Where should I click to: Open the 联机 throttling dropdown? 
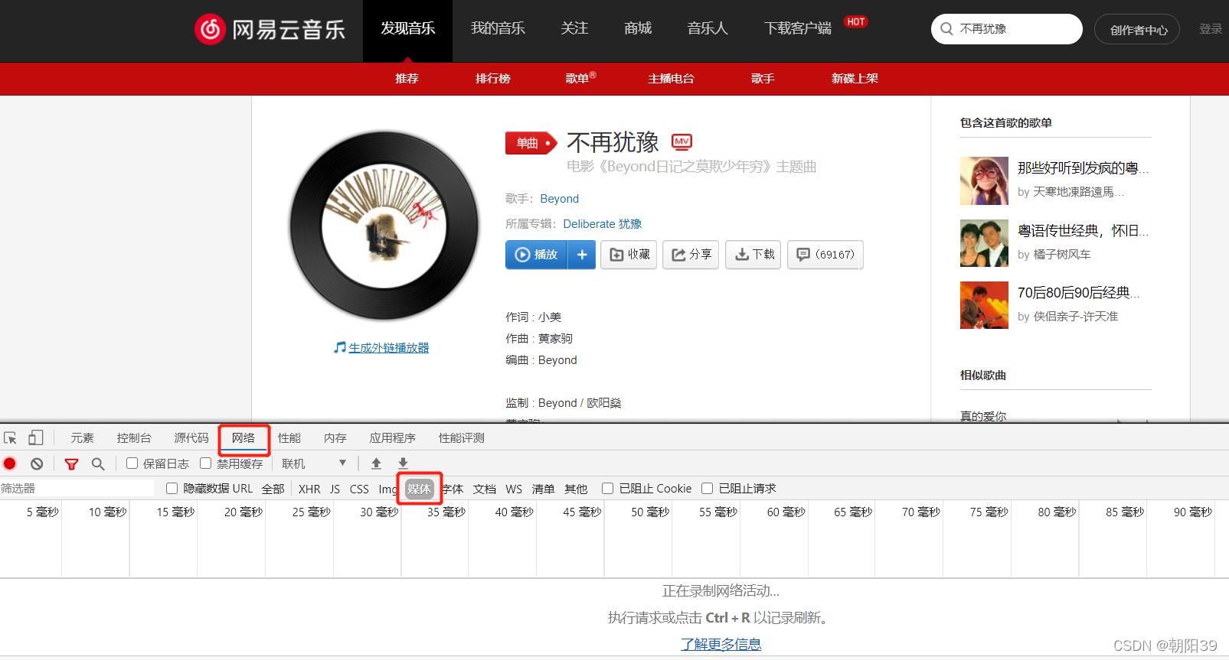pyautogui.click(x=314, y=463)
